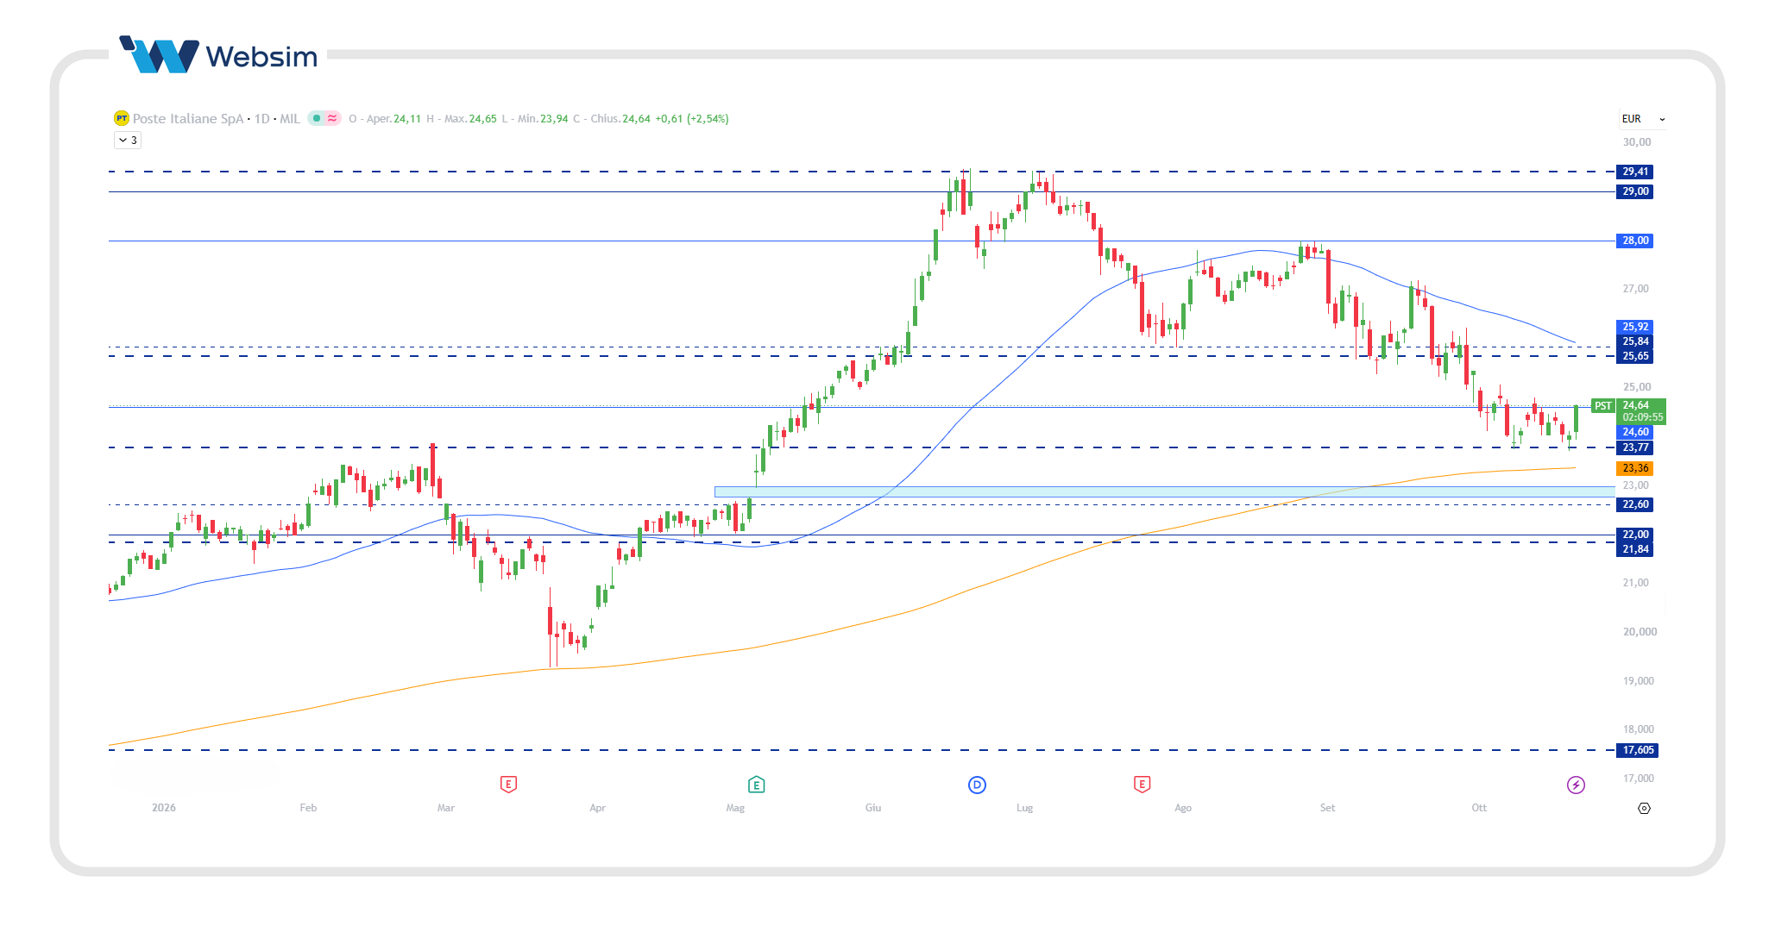
Task: Click the 1D interval label
Action: click(262, 119)
